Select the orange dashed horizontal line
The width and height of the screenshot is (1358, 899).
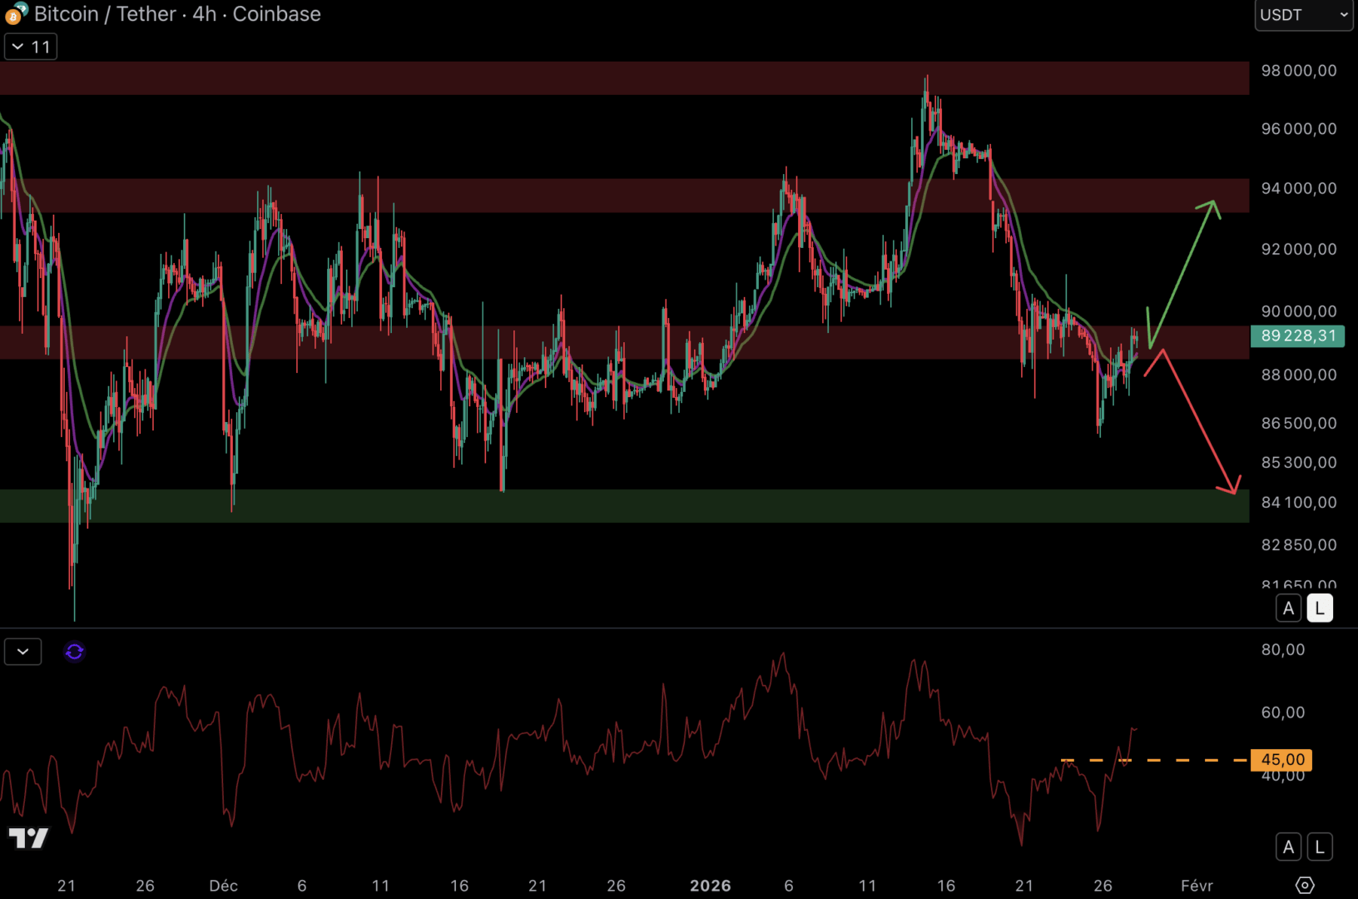pyautogui.click(x=1182, y=760)
